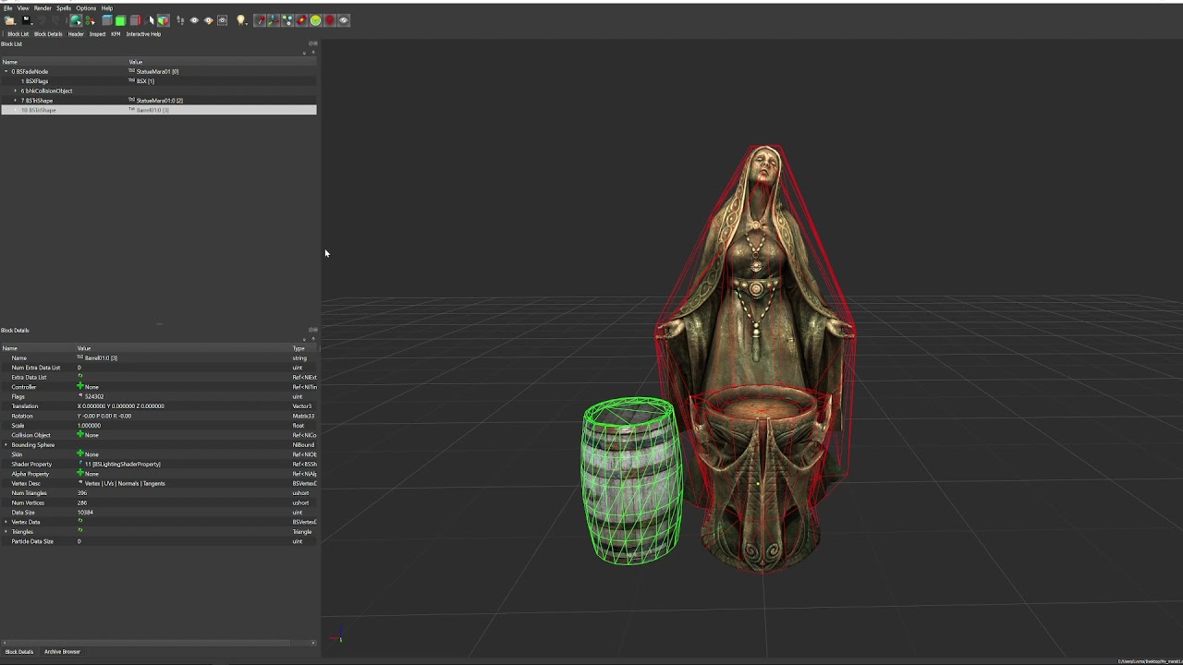Click green plus beside Alpha Property None
Viewport: 1183px width, 665px height.
(80, 473)
